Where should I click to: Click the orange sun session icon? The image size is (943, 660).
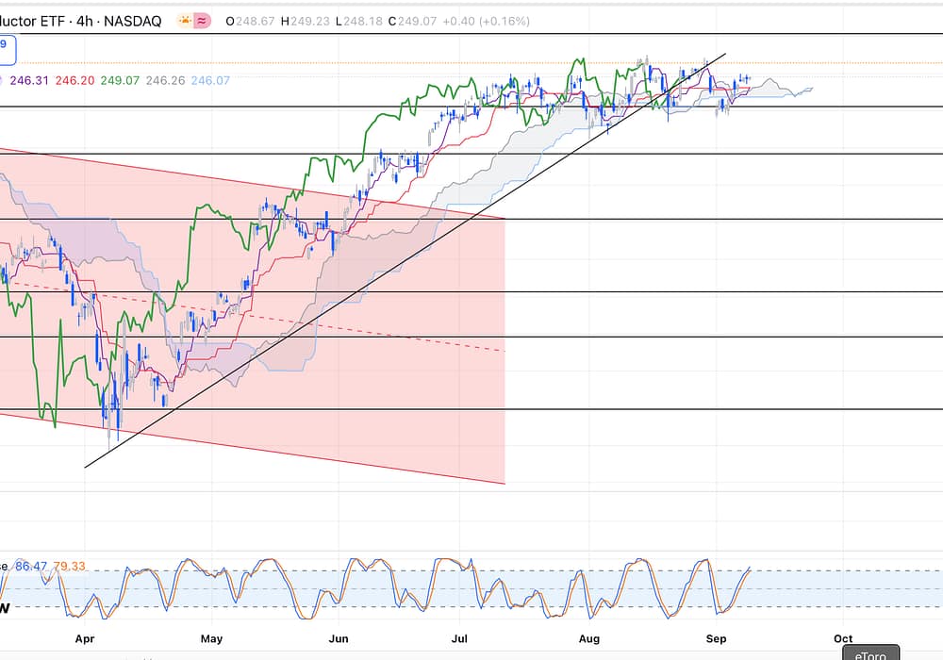tap(184, 20)
